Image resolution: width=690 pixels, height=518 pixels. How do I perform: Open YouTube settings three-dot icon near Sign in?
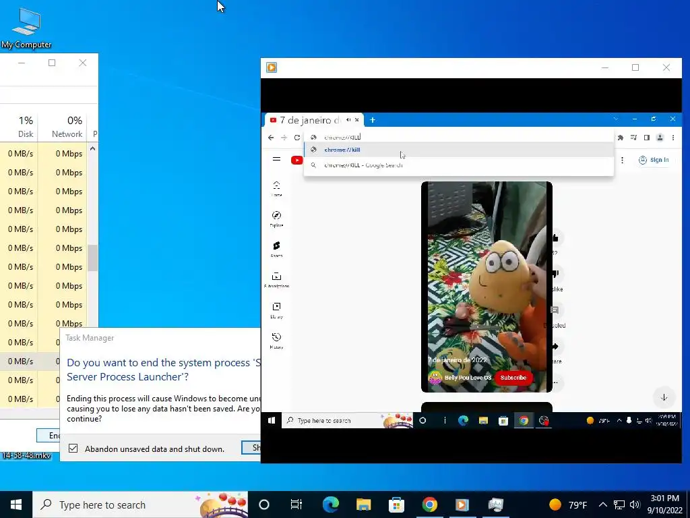pos(622,160)
